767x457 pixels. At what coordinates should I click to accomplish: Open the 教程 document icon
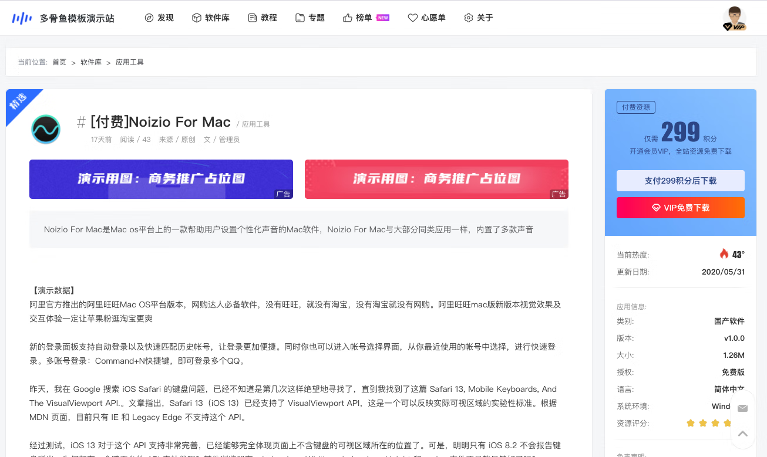(x=251, y=18)
